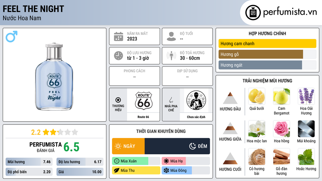The width and height of the screenshot is (322, 181).
Task: Click the TRẢI NGHIỆM MÙI HƯƠNG heading
Action: tap(267, 81)
